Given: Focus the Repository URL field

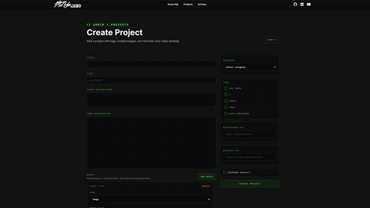Looking at the screenshot, I should 249,134.
